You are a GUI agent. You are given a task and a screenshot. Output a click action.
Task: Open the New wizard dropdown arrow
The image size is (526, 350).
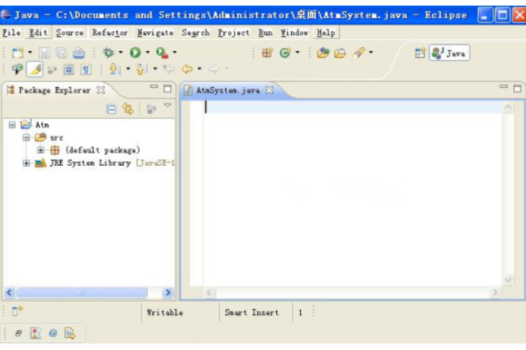click(x=30, y=53)
